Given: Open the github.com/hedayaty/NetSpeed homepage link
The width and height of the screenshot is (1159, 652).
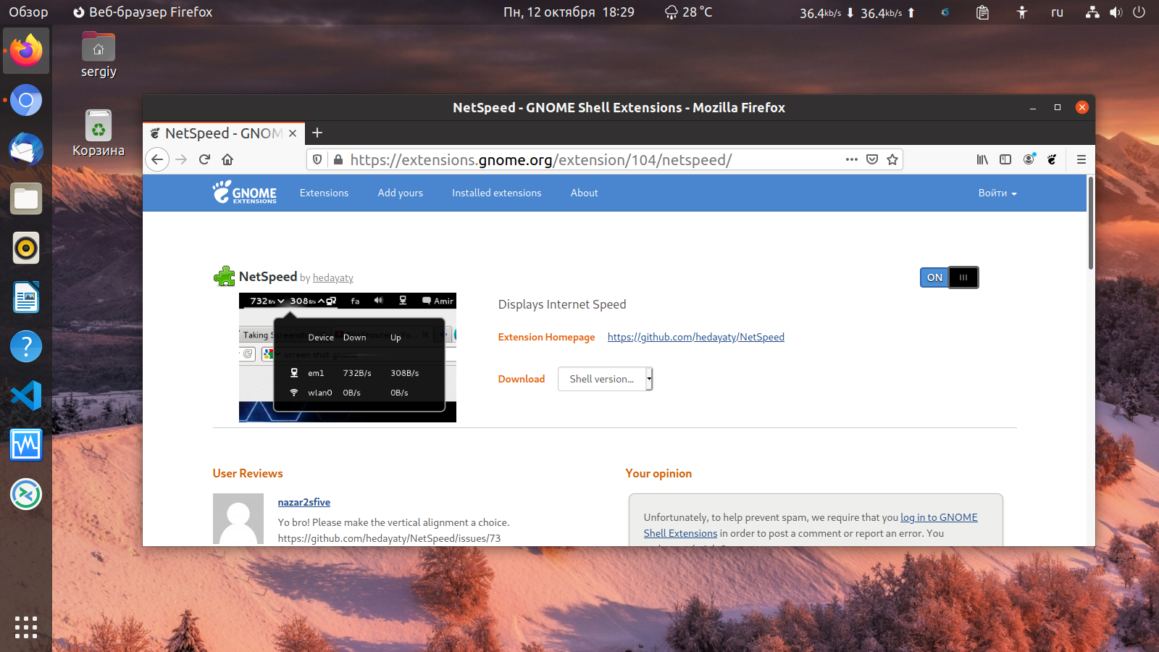Looking at the screenshot, I should pos(696,337).
